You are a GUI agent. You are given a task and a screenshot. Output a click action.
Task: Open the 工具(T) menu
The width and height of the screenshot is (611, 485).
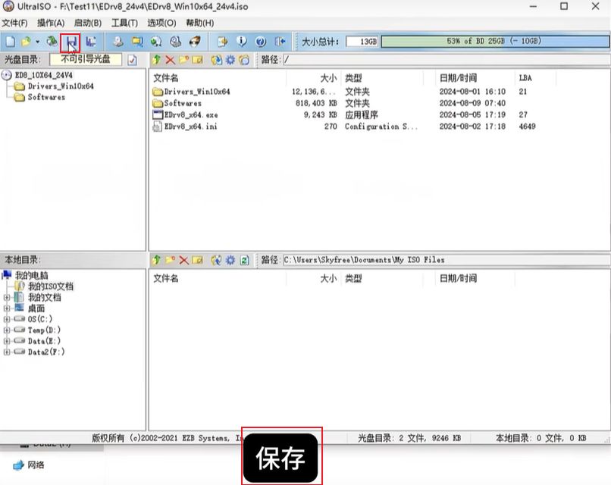coord(124,23)
